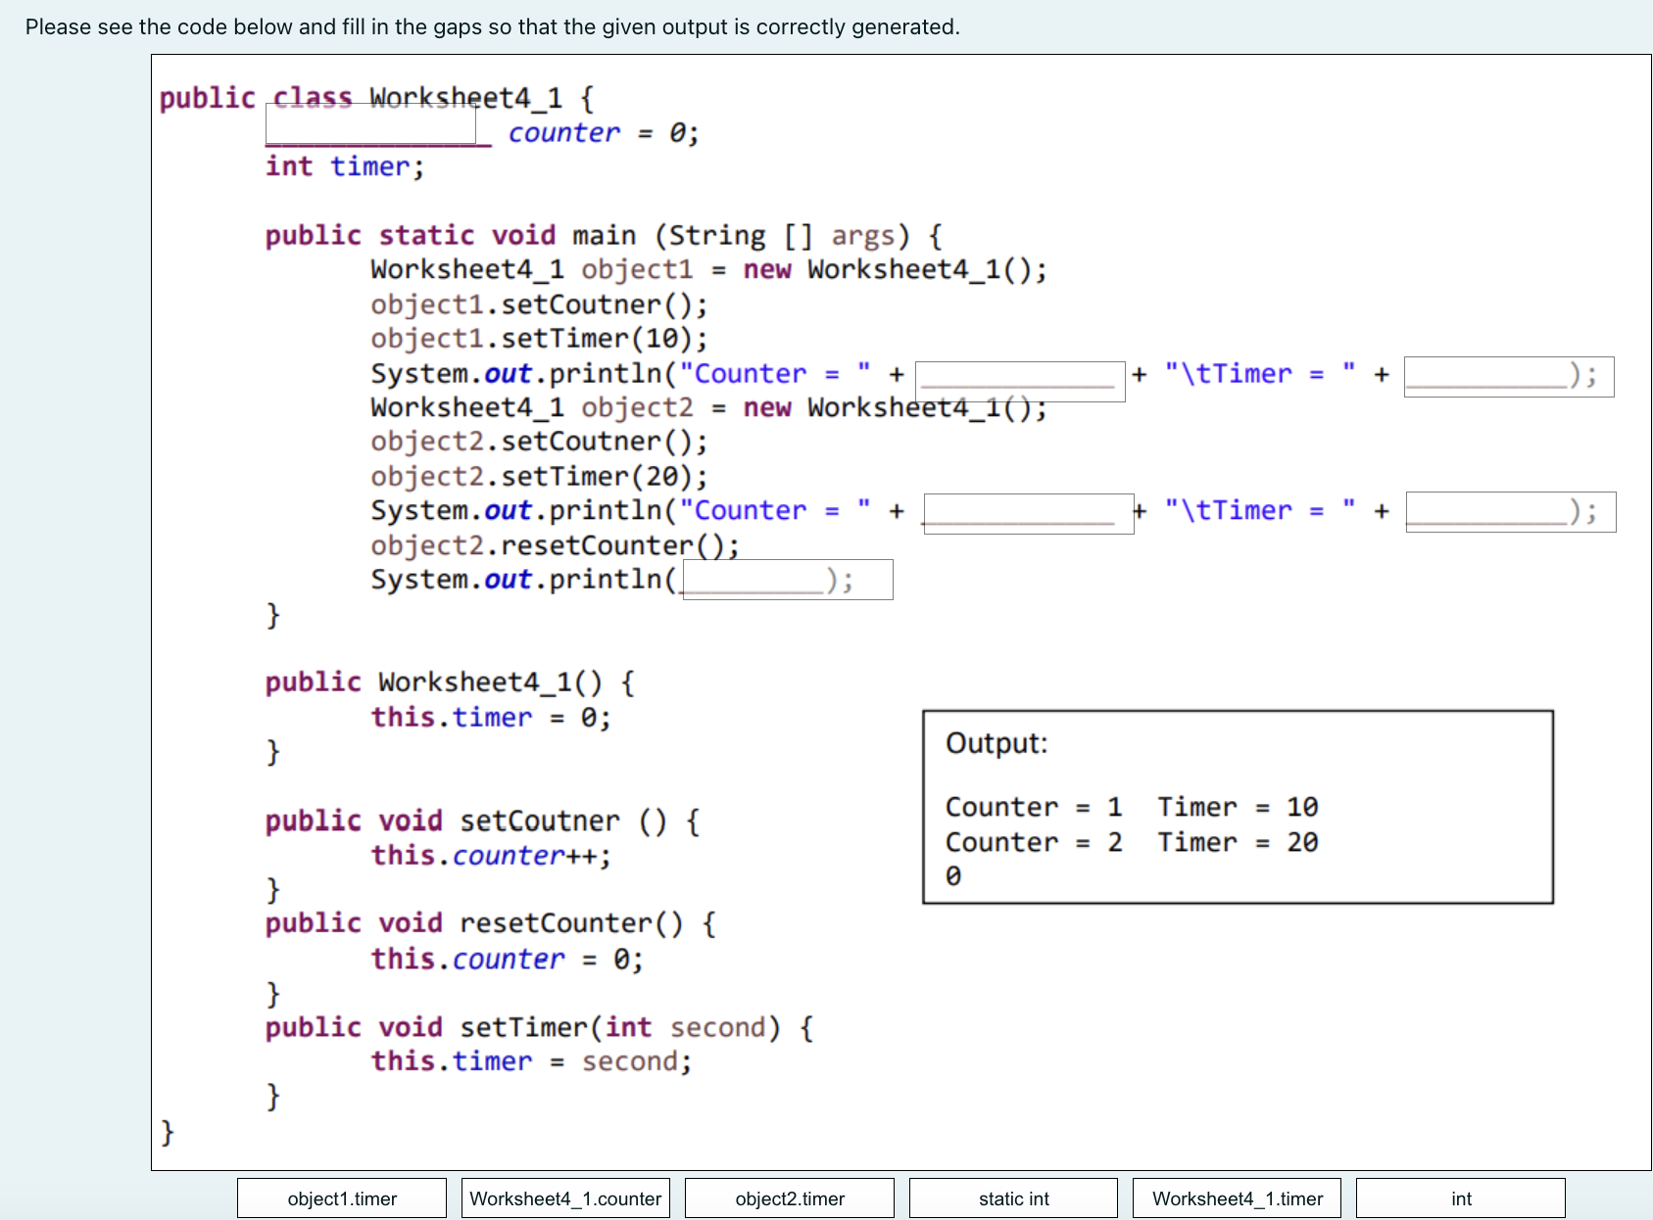Pick the object1.timer answer chip
1653x1220 pixels.
342,1198
